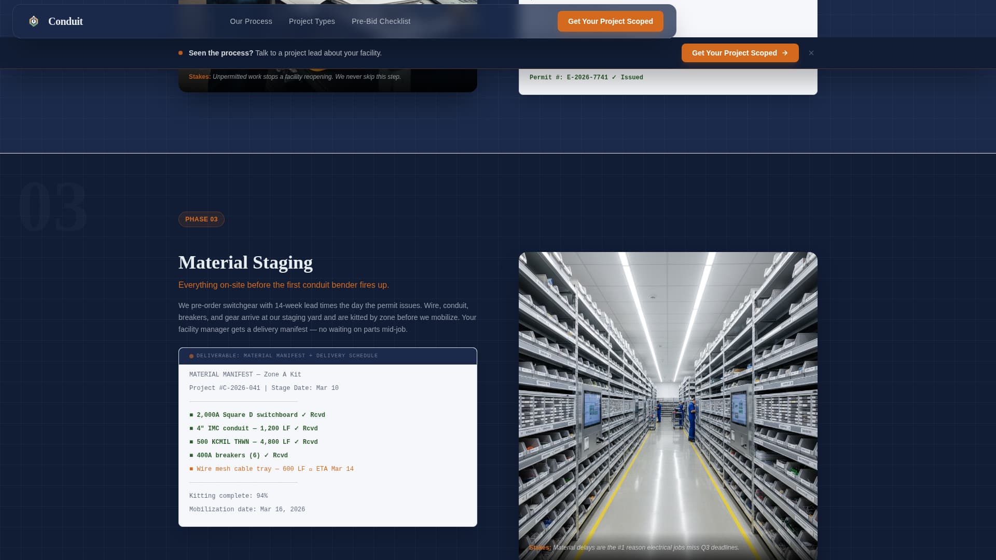The height and width of the screenshot is (560, 996).
Task: Select 'Project Types' in the navigation
Action: (x=312, y=21)
